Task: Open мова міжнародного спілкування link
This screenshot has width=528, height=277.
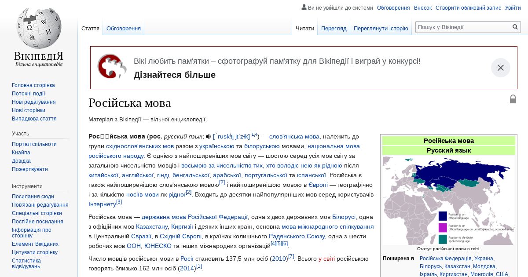Action: pos(328,226)
